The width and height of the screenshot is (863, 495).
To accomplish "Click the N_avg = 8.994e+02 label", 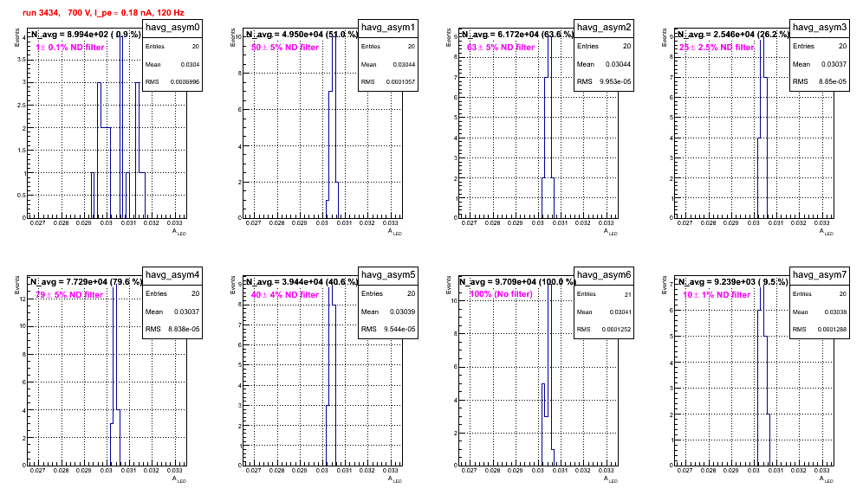I will coord(85,34).
